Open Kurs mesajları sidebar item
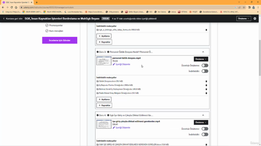261x146 pixels. click(x=54, y=31)
